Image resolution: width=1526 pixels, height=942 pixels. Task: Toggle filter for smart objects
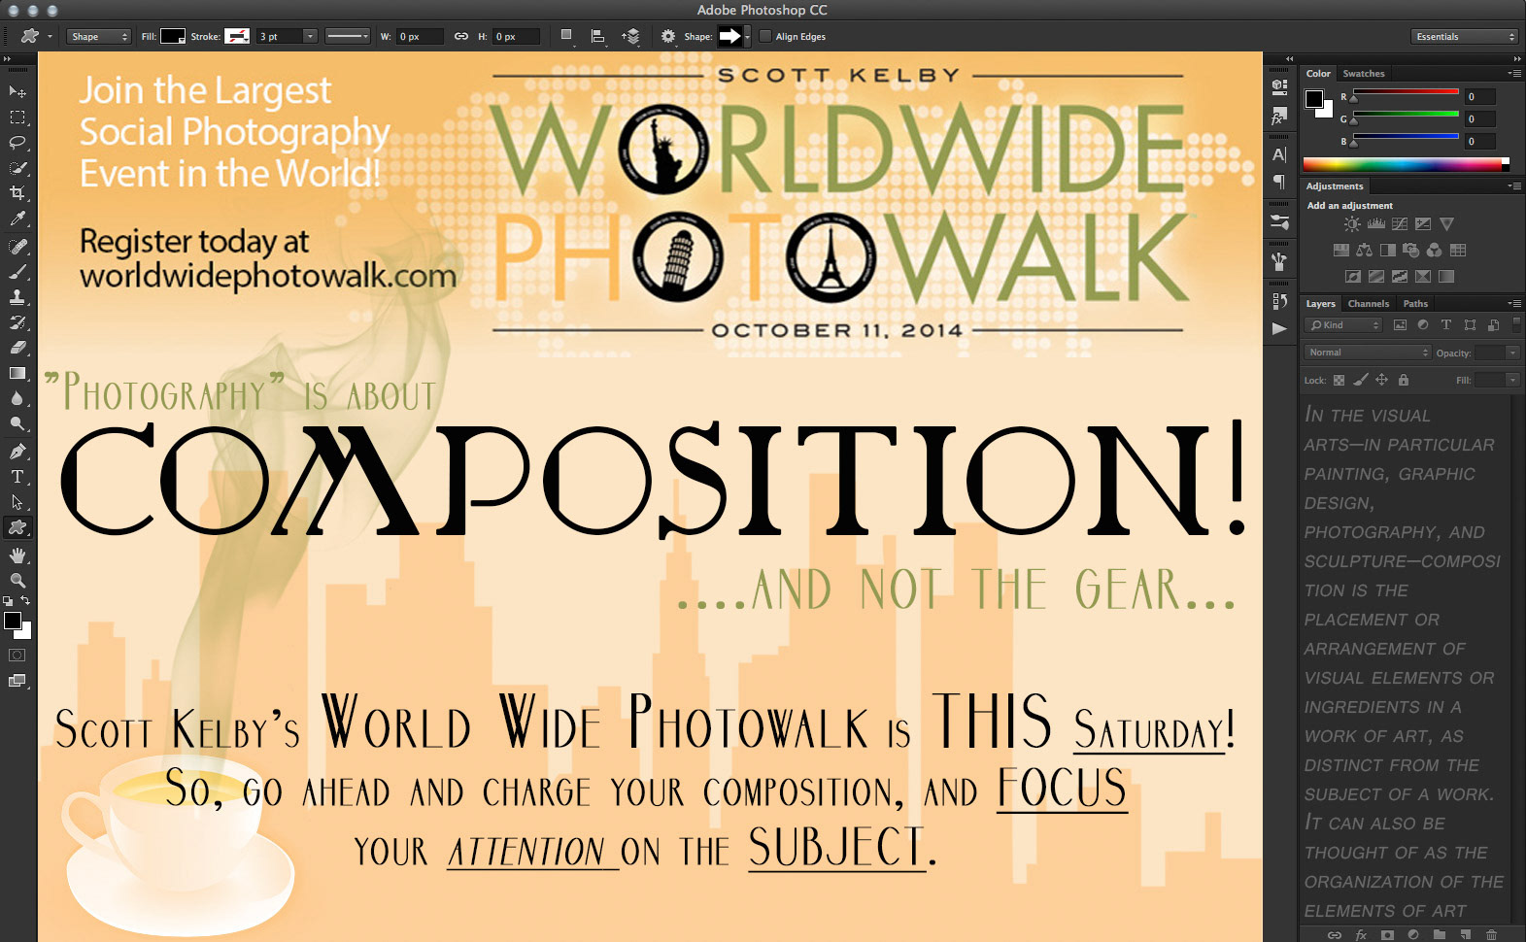click(1493, 325)
